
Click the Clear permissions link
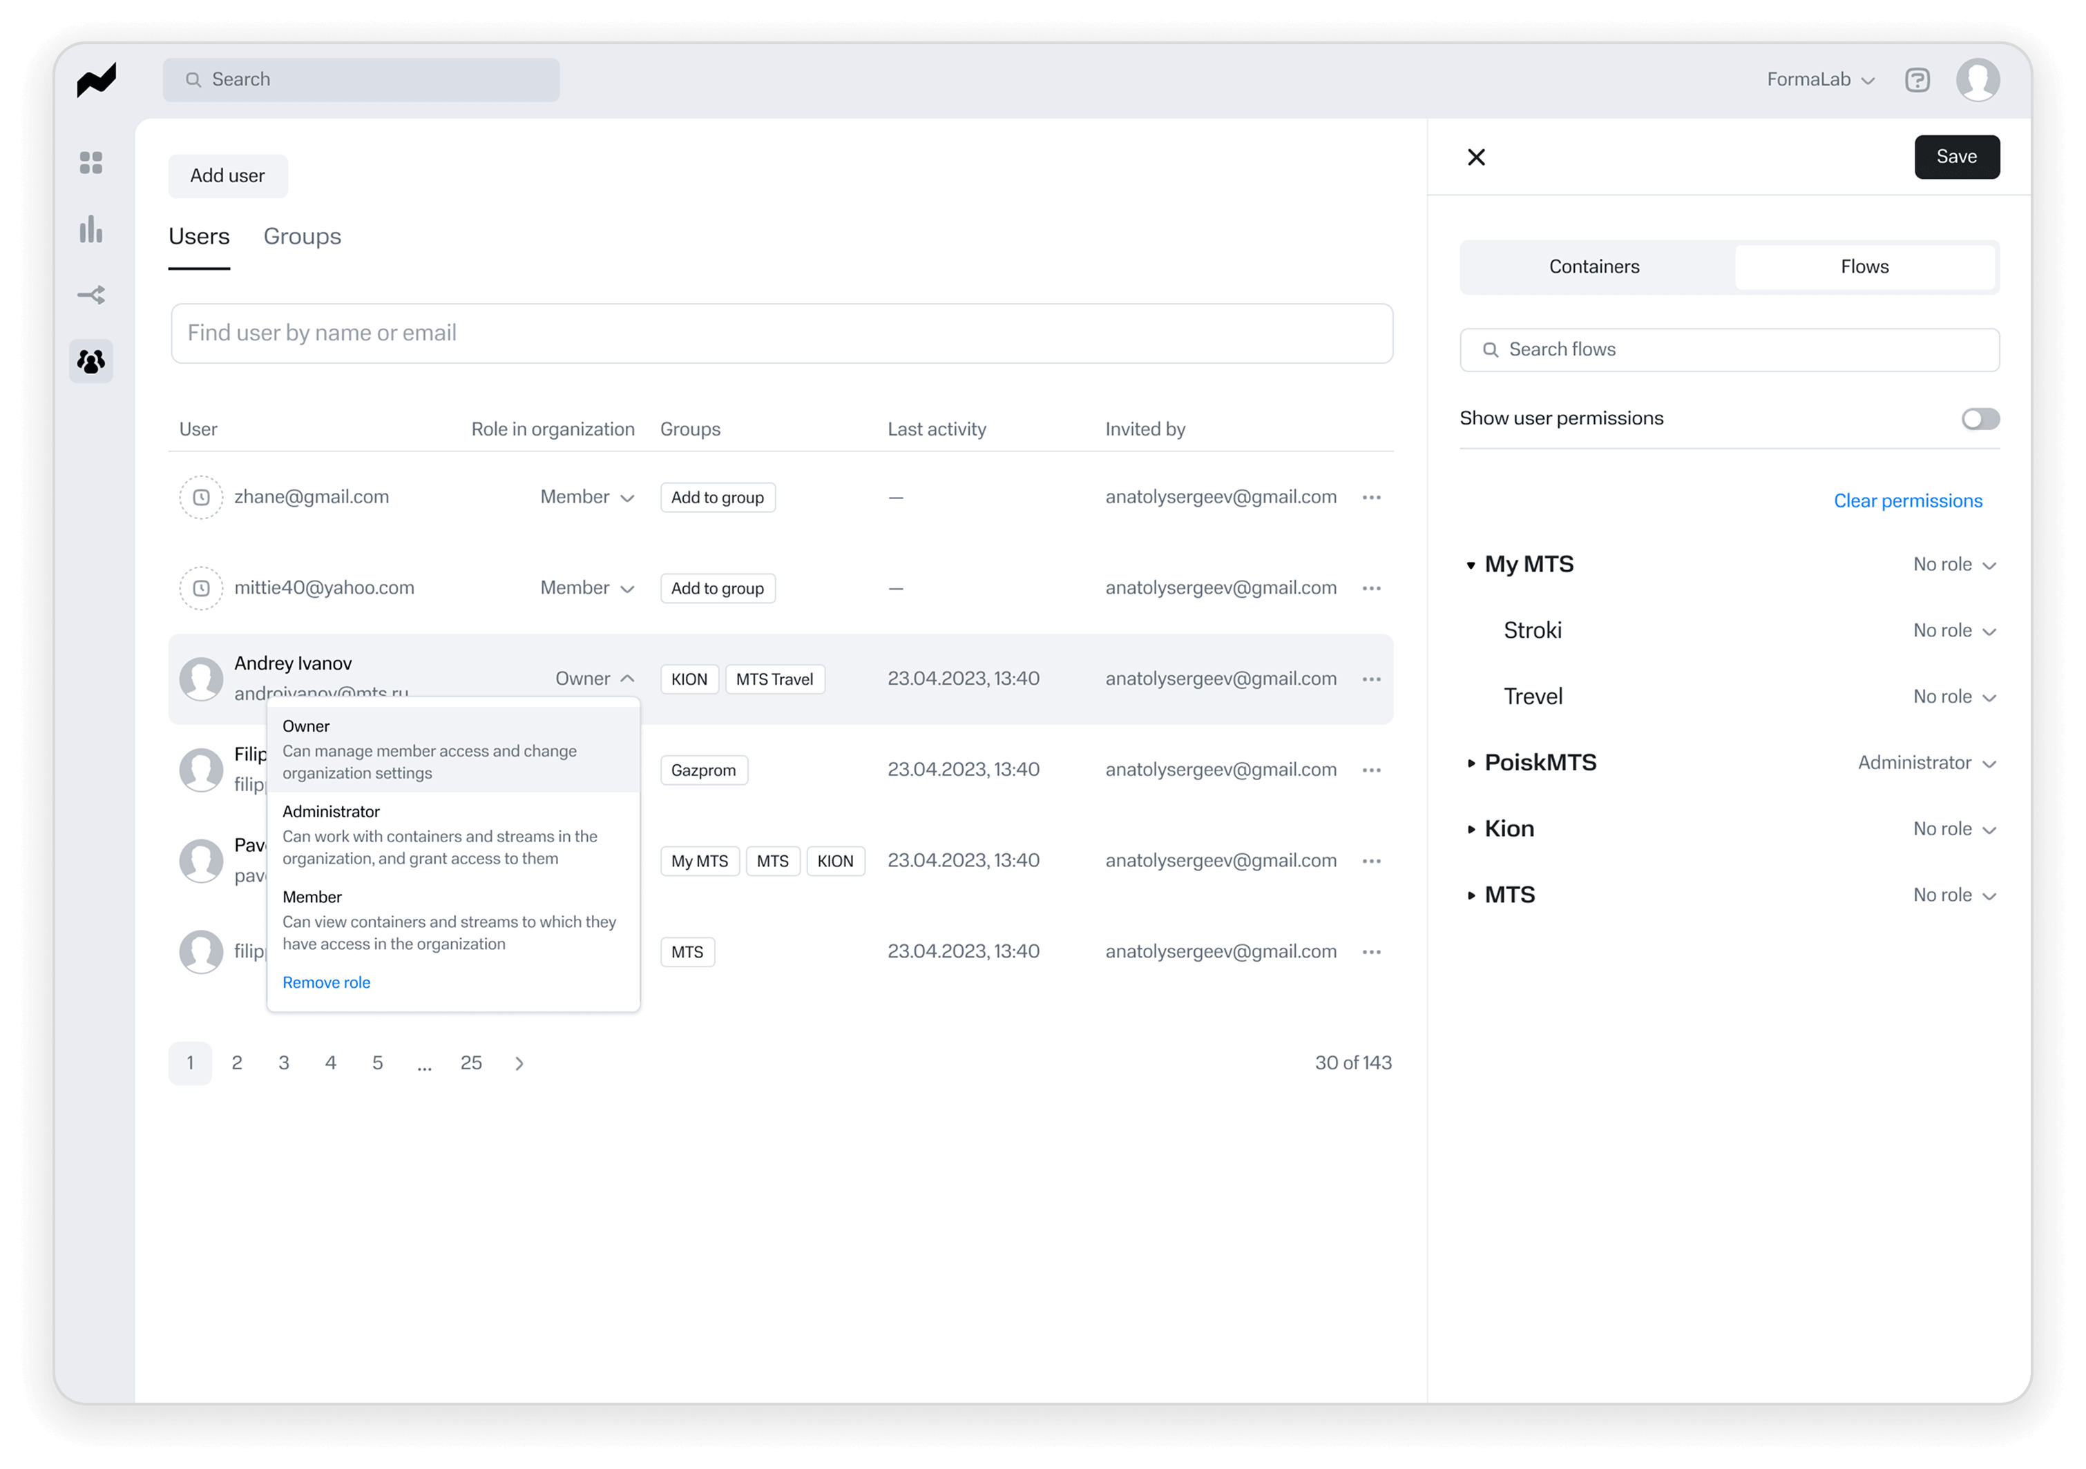pos(1908,501)
